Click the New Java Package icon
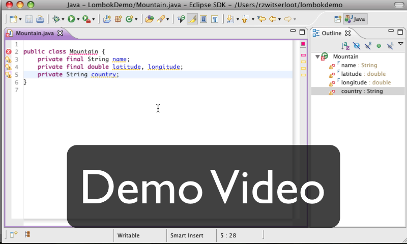Screen dimensions: 407x244 pos(118,19)
